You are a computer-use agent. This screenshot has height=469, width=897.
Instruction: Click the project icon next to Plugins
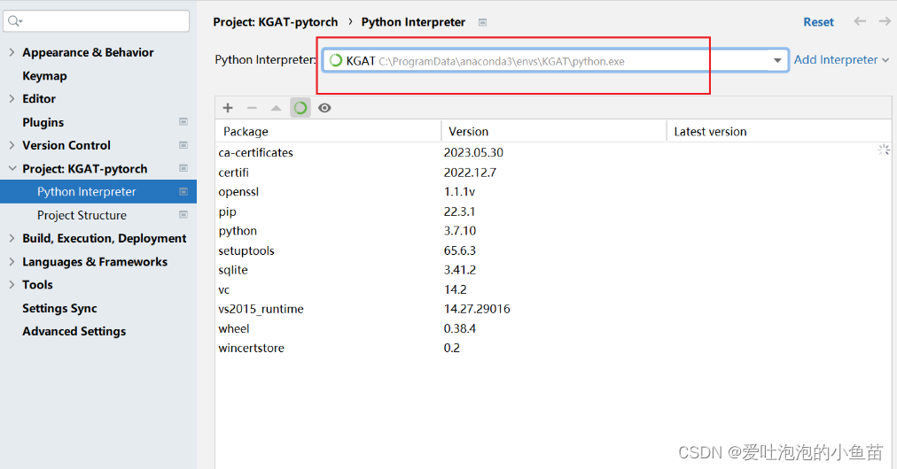pyautogui.click(x=183, y=122)
